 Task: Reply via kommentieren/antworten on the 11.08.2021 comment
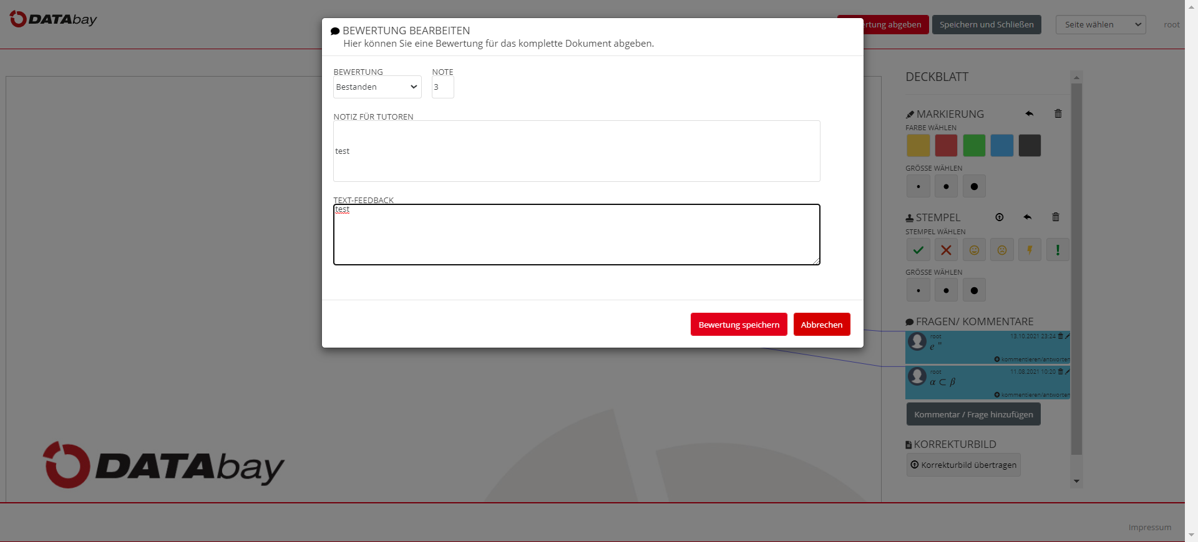coord(1032,395)
